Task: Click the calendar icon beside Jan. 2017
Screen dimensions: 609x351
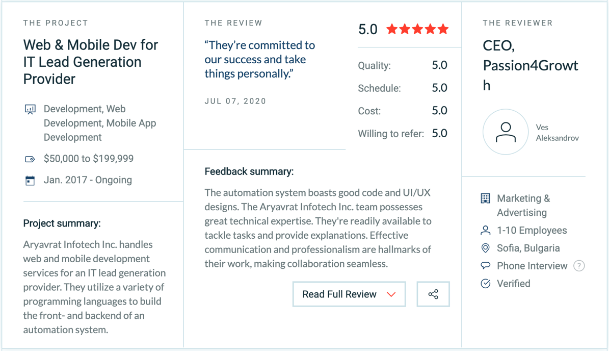Action: tap(30, 181)
